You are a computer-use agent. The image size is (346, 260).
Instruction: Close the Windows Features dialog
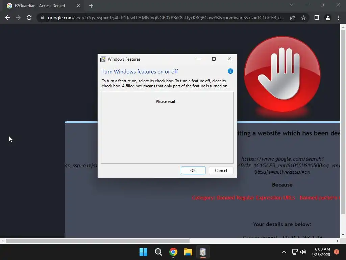[x=229, y=59]
